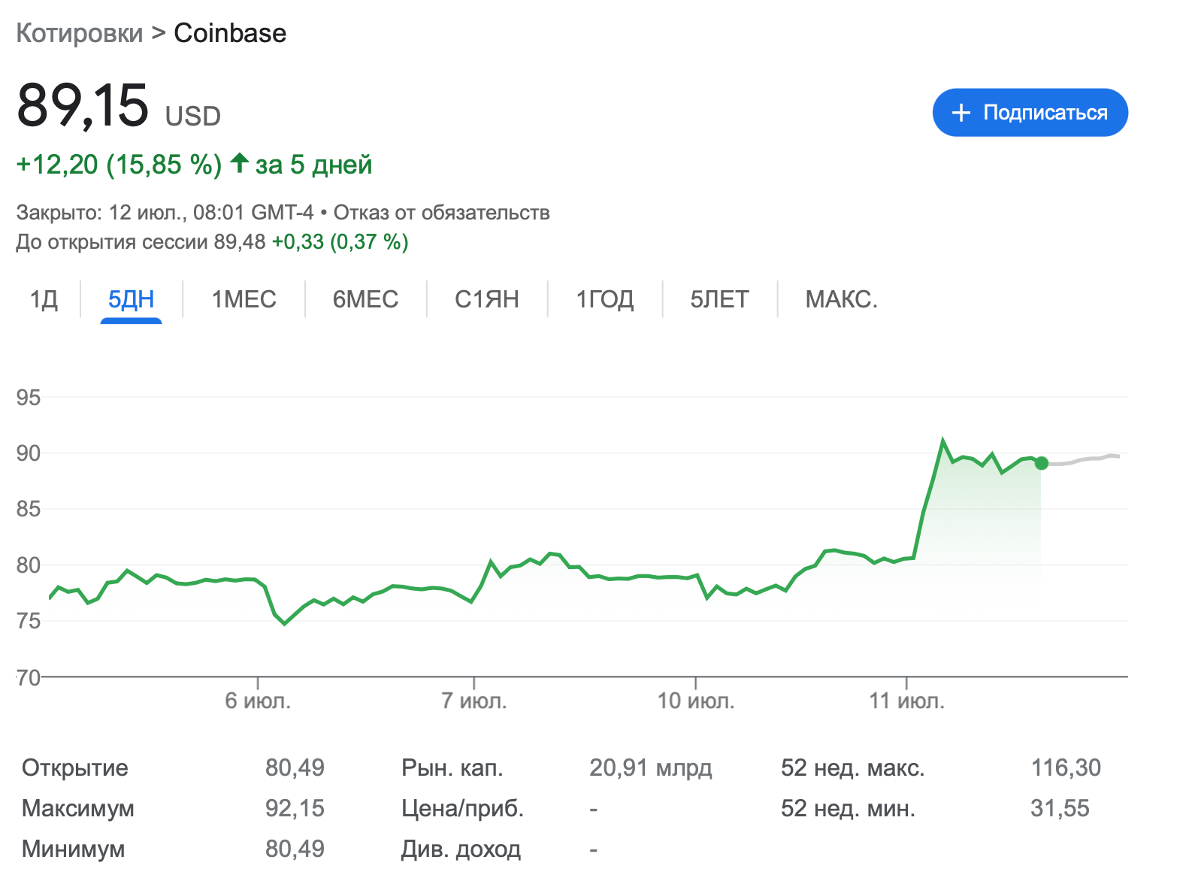Open the Котировки breadcrumb link
The height and width of the screenshot is (884, 1189).
79,33
